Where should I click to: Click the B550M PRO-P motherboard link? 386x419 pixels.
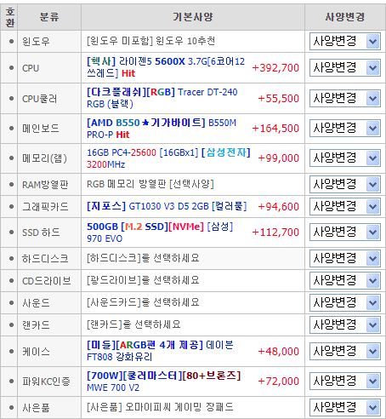pos(162,129)
